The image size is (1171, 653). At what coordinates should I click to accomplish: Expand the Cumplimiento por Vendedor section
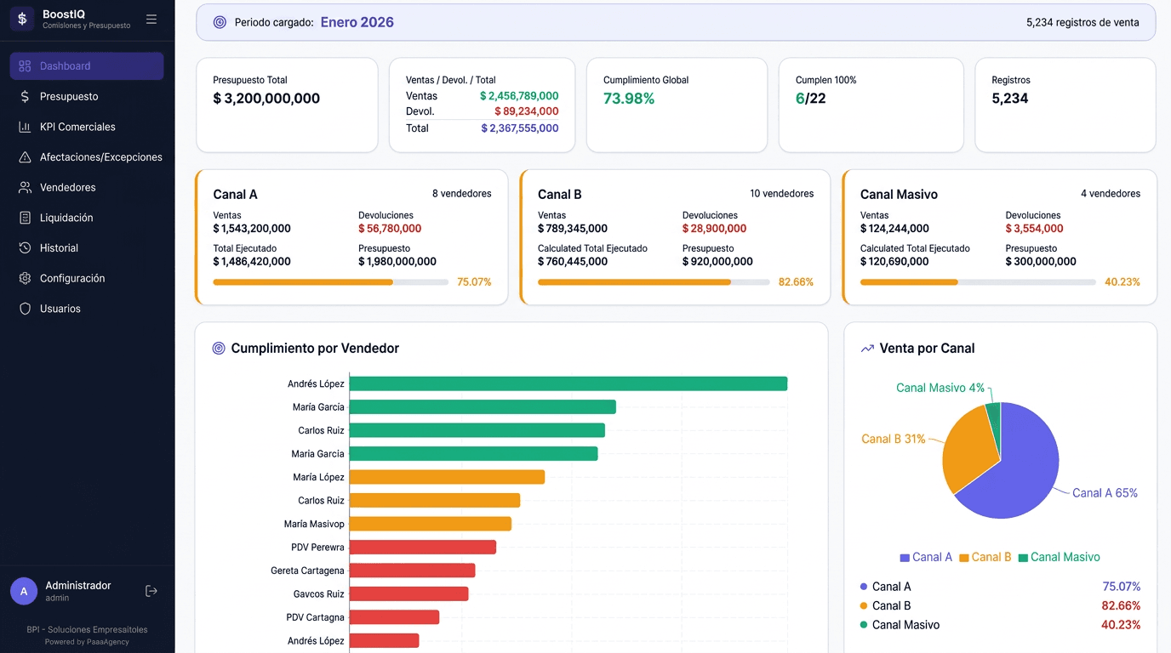pos(306,348)
